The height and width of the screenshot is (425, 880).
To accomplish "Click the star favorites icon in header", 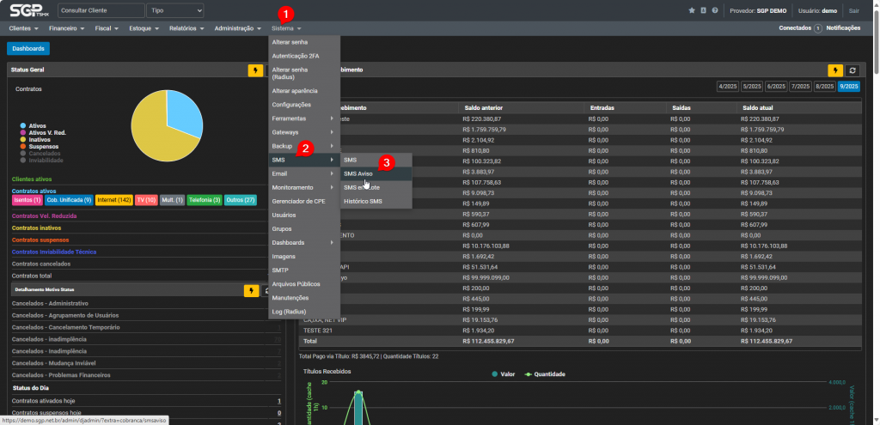I will pyautogui.click(x=692, y=10).
